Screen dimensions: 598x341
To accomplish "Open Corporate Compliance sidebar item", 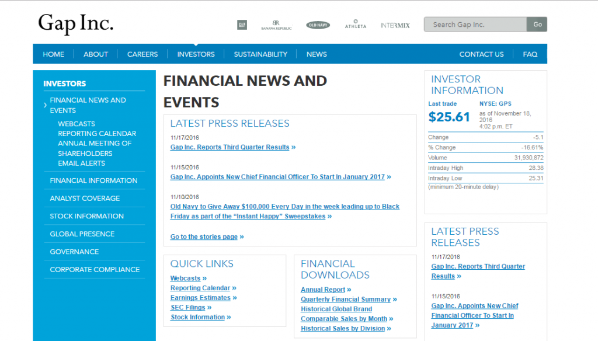I will pos(95,269).
